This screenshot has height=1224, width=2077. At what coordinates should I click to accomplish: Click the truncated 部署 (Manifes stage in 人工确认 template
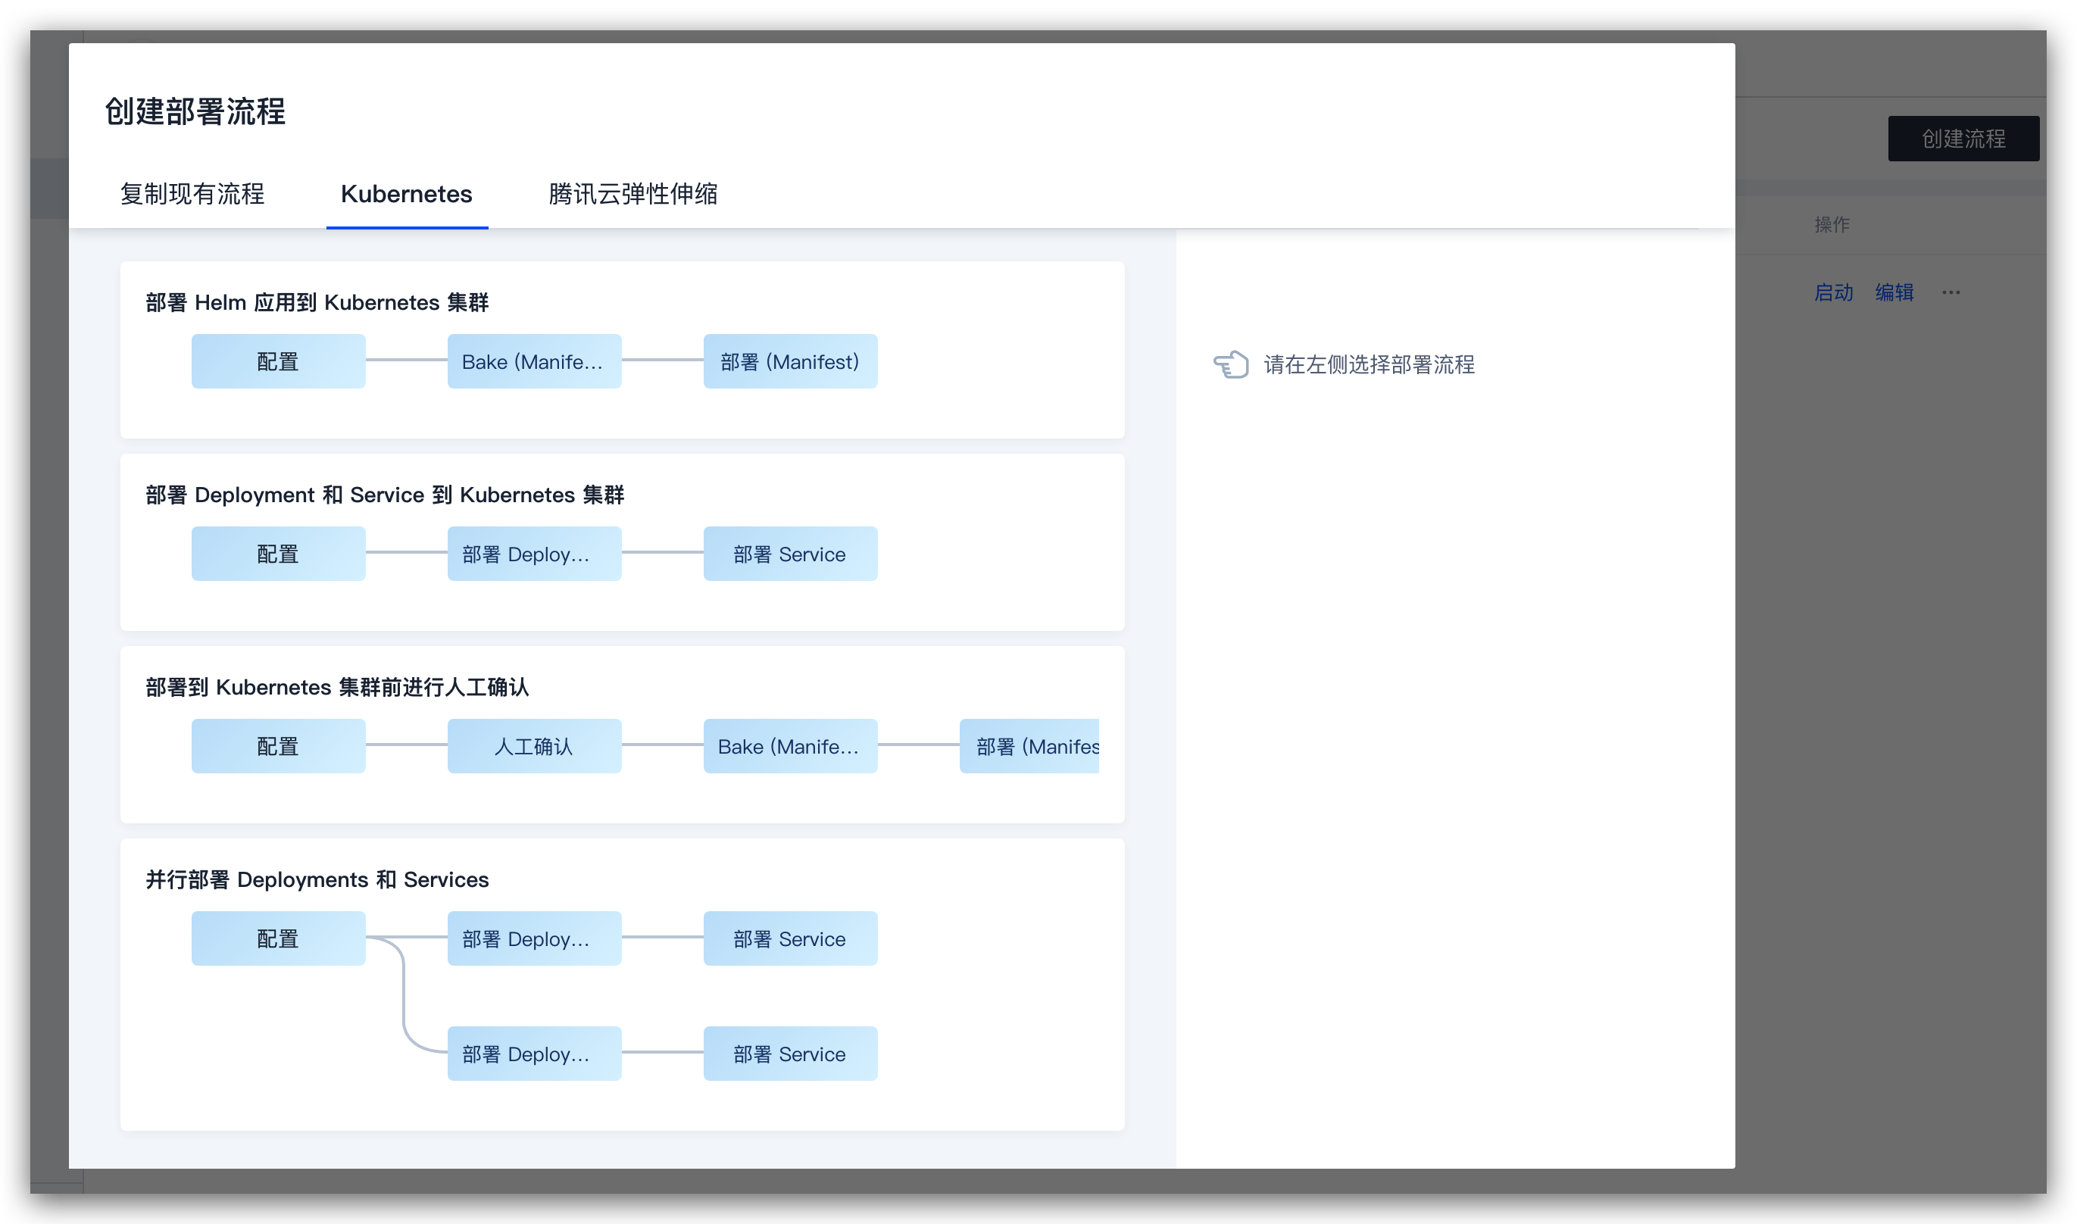click(x=1029, y=745)
